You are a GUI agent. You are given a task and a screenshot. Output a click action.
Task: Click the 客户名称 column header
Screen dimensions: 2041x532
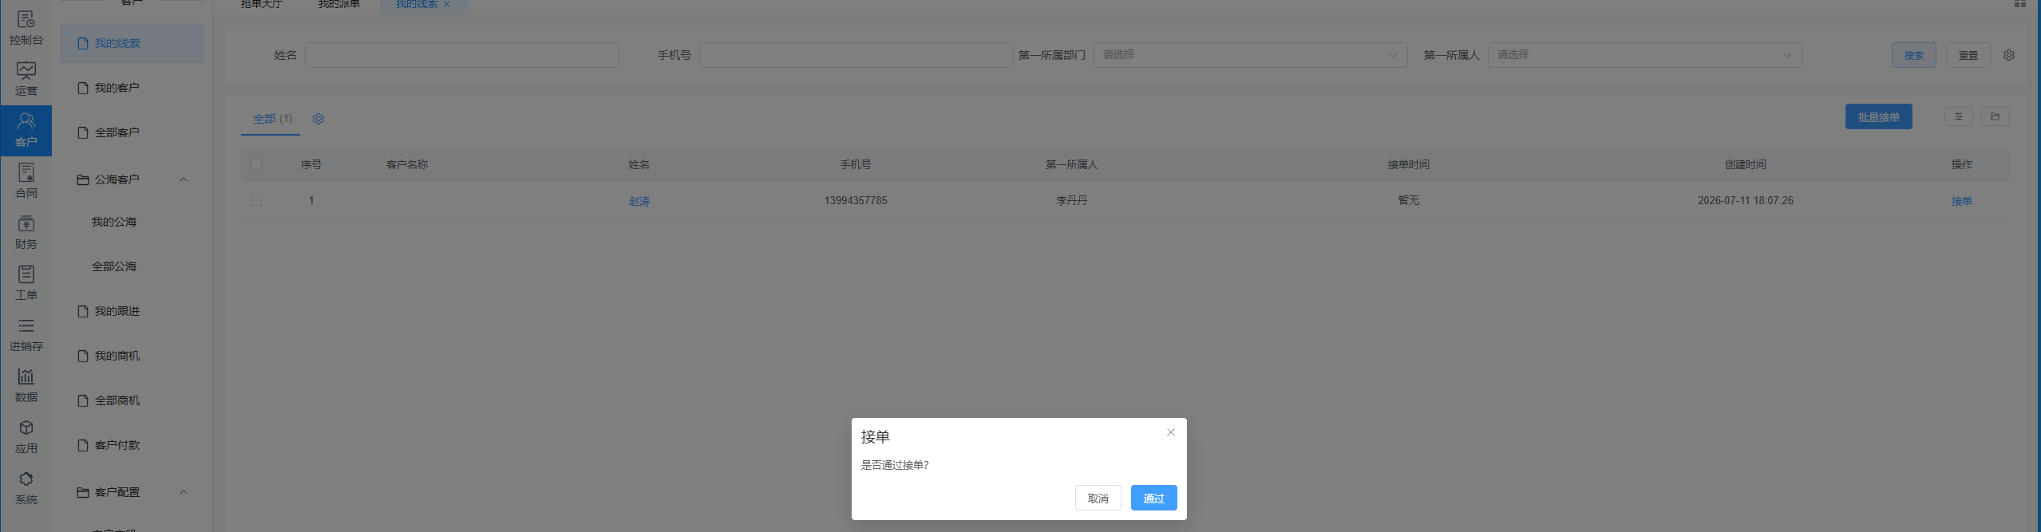(x=407, y=164)
